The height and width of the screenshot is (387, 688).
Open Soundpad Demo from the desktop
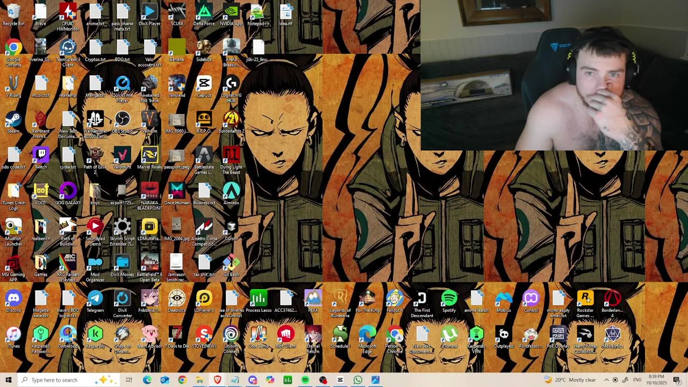pos(95,233)
